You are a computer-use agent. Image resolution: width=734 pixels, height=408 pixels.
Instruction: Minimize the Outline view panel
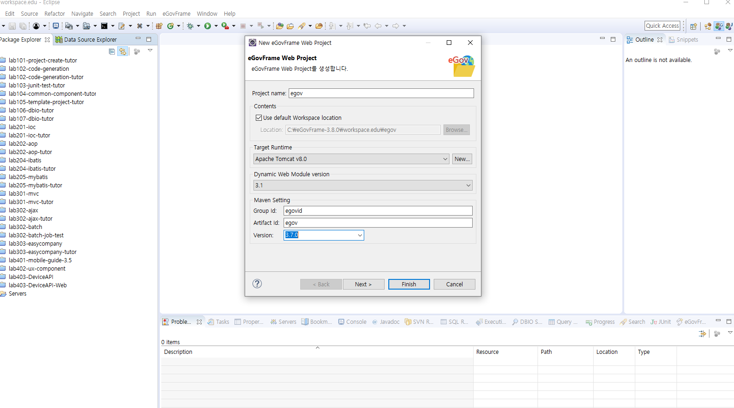(718, 38)
